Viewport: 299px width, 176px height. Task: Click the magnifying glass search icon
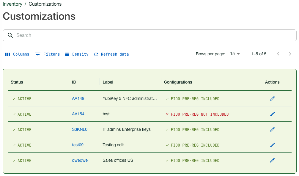(10, 35)
